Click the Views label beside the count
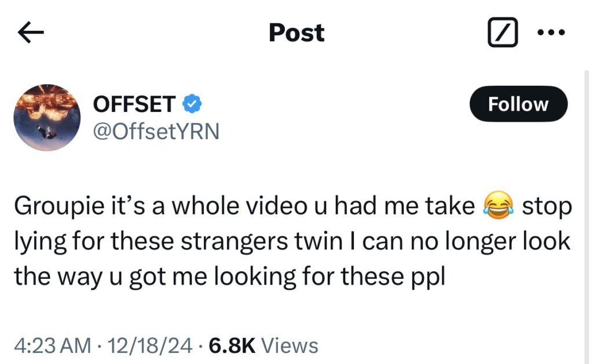Viewport: 593px width, 364px height. 290,345
